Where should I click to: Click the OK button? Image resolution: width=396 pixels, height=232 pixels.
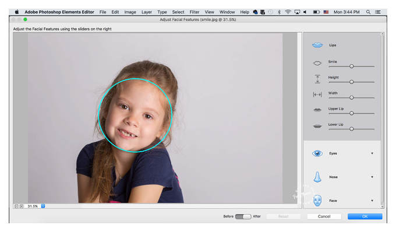pyautogui.click(x=365, y=217)
